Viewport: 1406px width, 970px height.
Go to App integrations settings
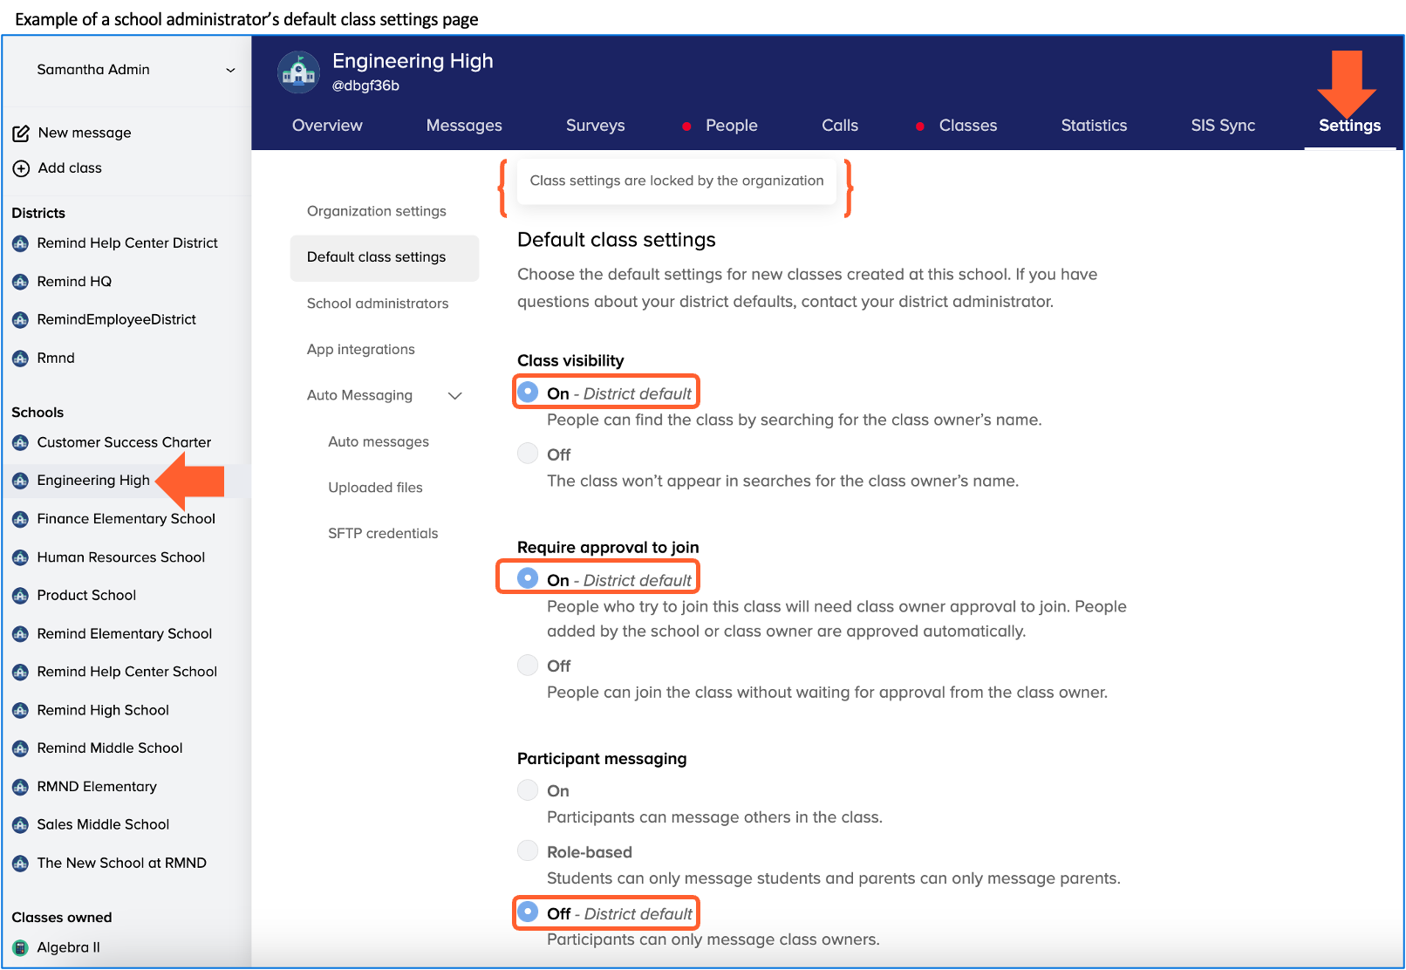(x=361, y=350)
